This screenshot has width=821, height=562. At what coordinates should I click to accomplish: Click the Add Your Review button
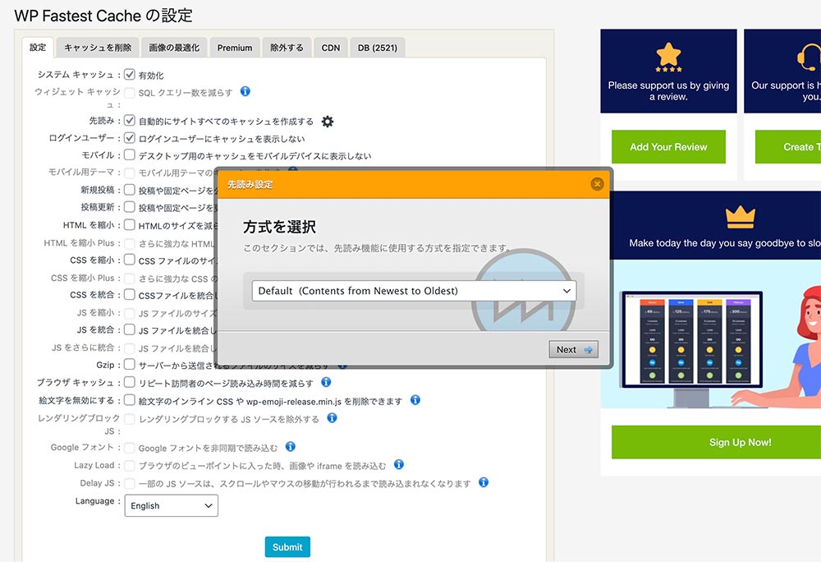pos(668,147)
